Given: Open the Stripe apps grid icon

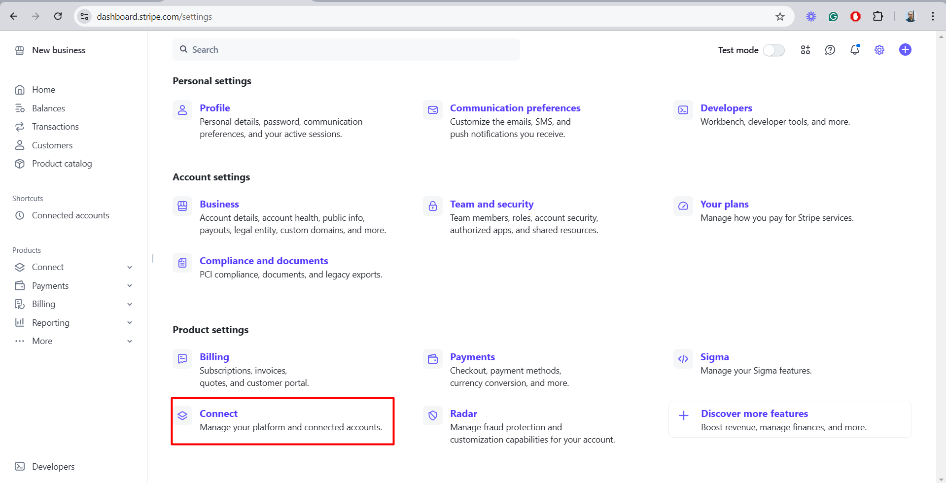Looking at the screenshot, I should 806,50.
